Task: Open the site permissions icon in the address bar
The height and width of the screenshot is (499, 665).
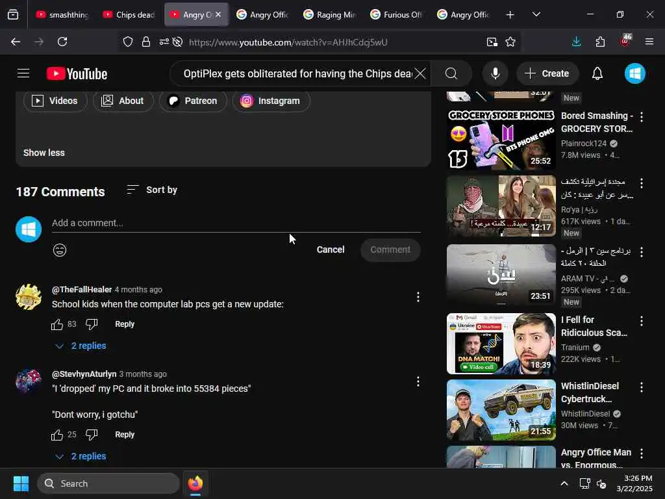Action: click(x=164, y=42)
